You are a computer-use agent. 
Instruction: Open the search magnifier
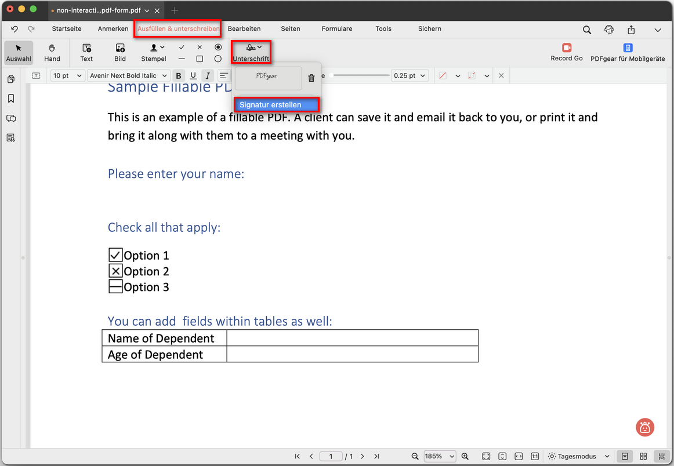(x=587, y=30)
